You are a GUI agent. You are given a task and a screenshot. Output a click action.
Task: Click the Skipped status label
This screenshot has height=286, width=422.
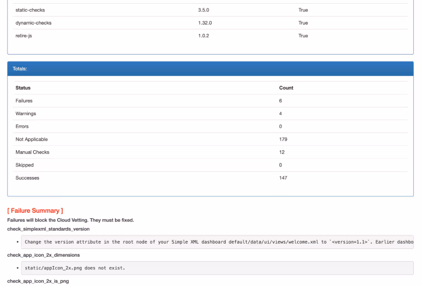point(24,165)
